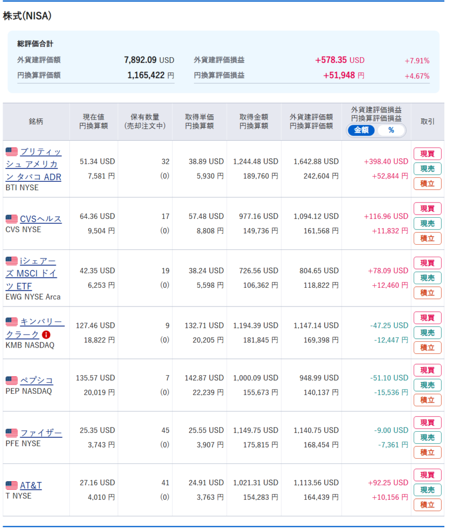The image size is (450, 532).
Task: Select the +92.25 USD gain value
Action: click(388, 483)
